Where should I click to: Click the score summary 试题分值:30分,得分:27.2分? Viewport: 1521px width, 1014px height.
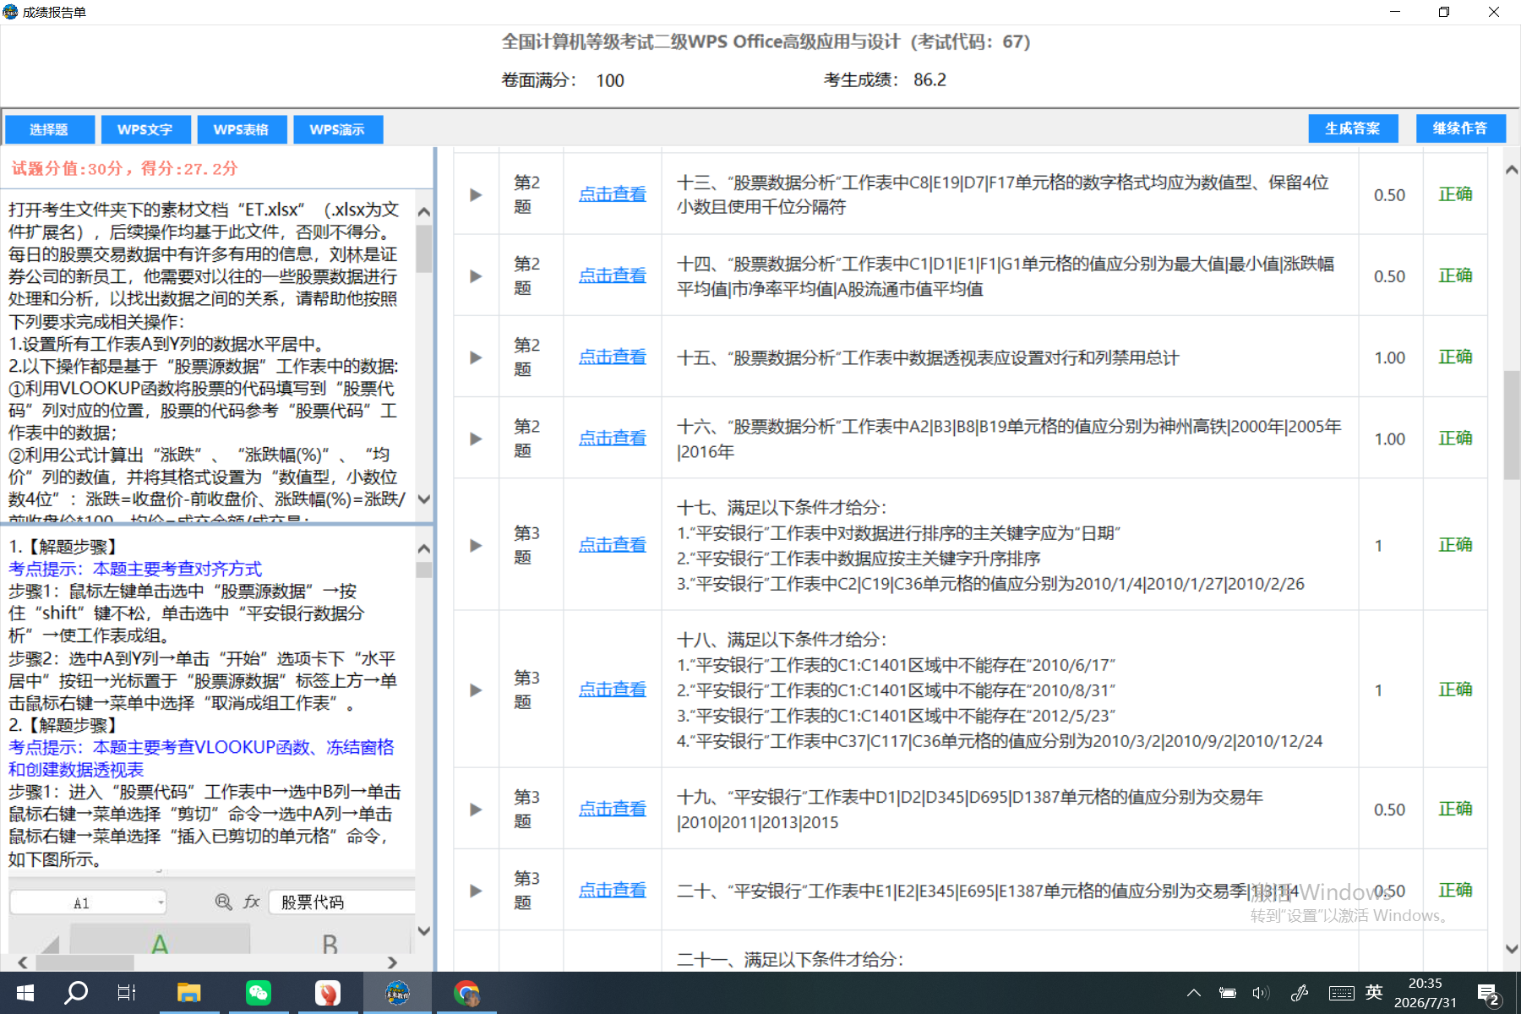124,168
